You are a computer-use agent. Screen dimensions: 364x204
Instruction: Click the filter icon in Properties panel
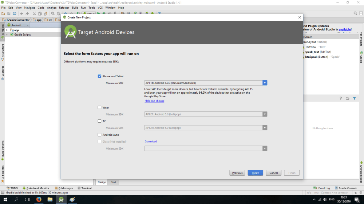(x=354, y=98)
